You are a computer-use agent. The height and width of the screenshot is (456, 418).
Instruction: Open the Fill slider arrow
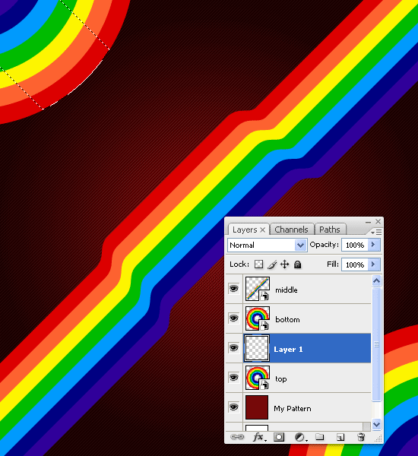click(x=374, y=264)
